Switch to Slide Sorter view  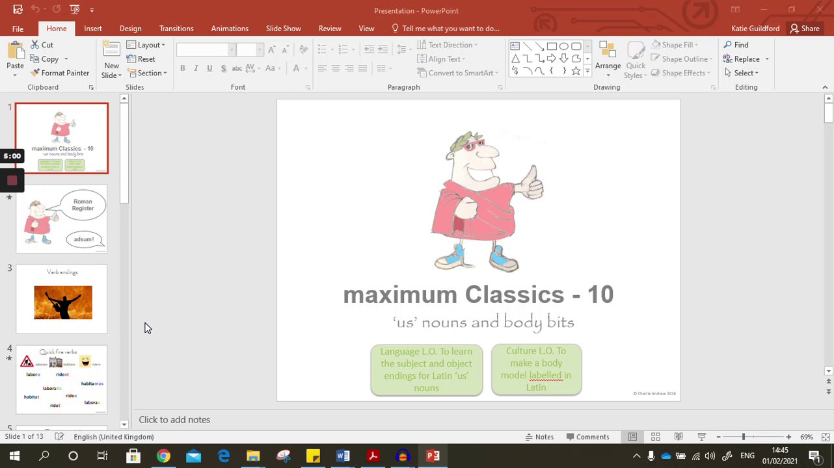tap(656, 437)
